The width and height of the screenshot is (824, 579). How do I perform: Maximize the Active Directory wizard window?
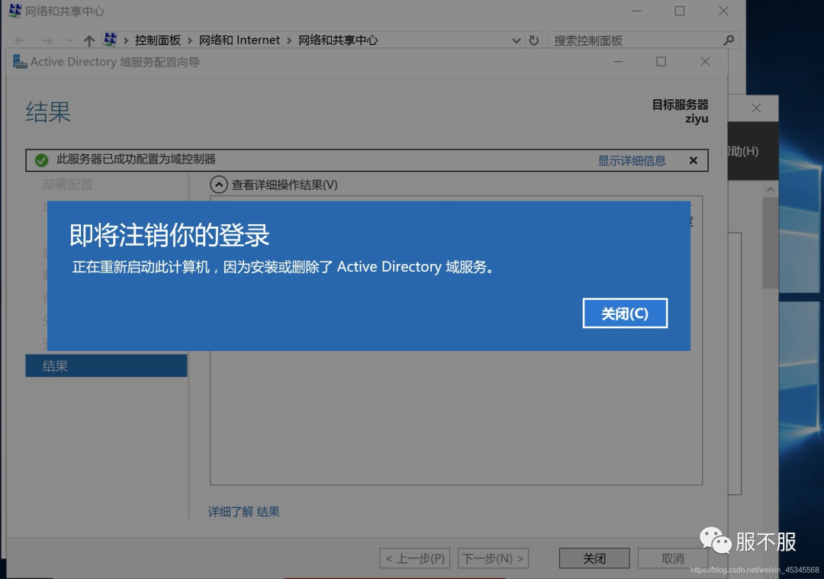click(661, 62)
